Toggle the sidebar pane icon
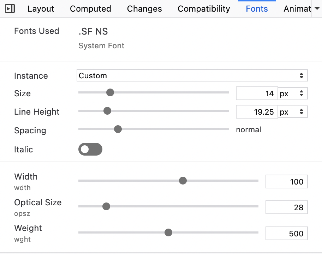 (x=10, y=8)
